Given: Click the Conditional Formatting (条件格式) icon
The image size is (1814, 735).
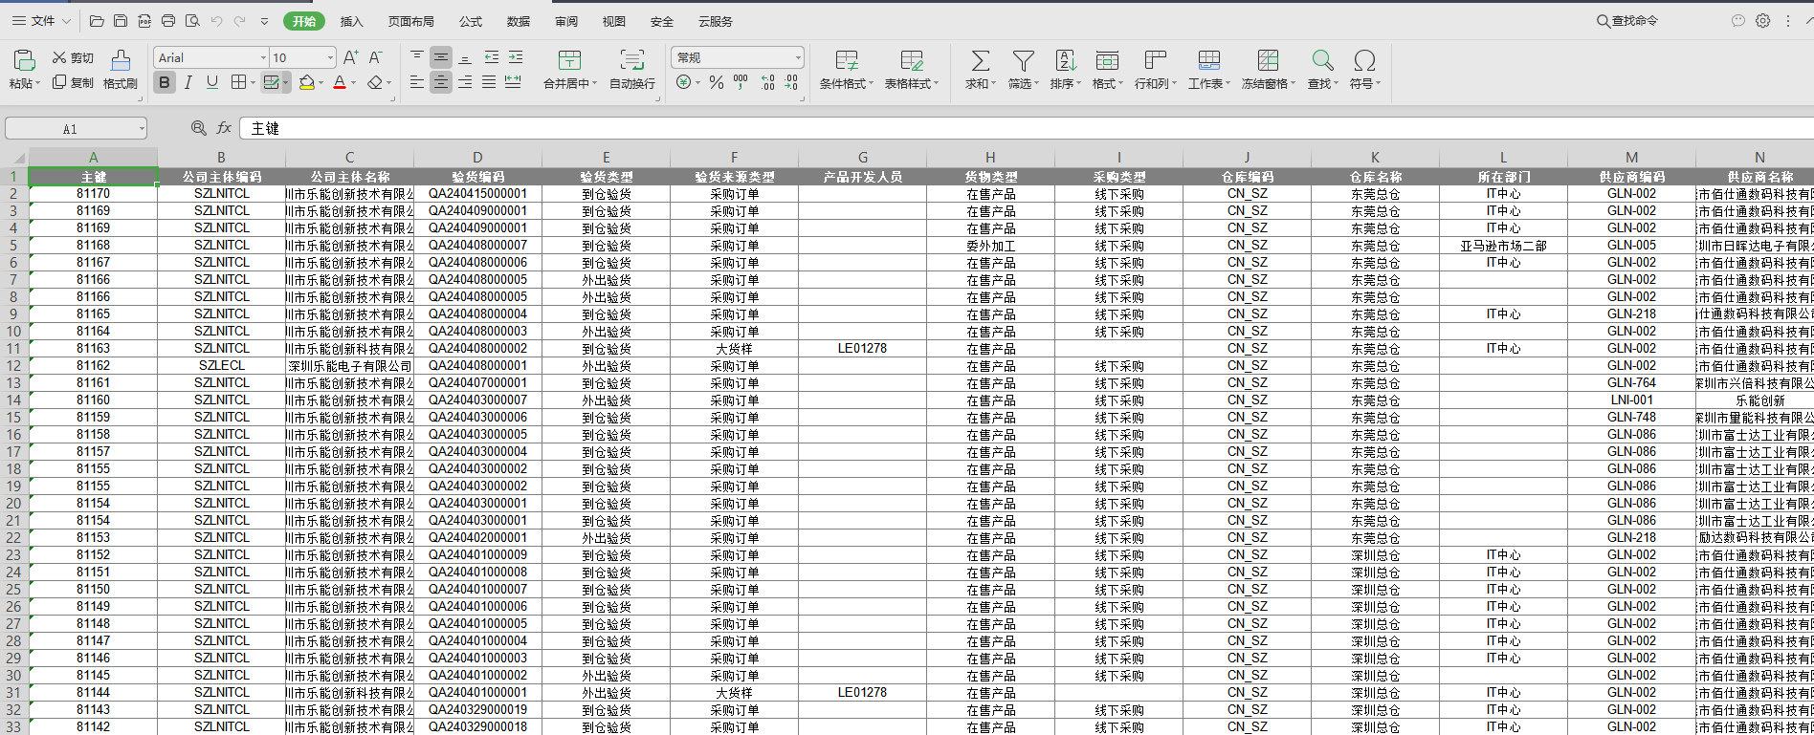Looking at the screenshot, I should [846, 61].
